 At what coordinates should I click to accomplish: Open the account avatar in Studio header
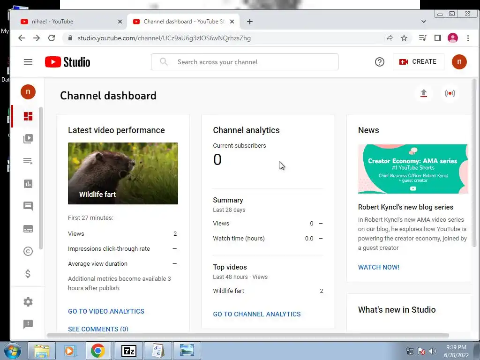click(459, 62)
